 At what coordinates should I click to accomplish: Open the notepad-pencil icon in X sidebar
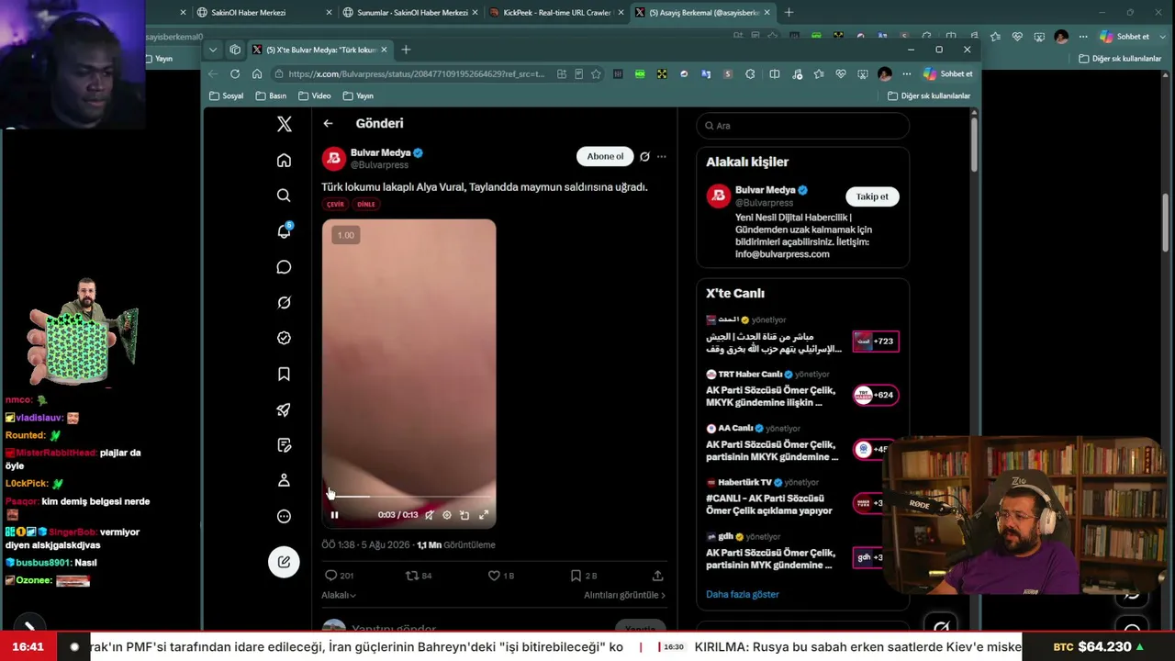[284, 445]
